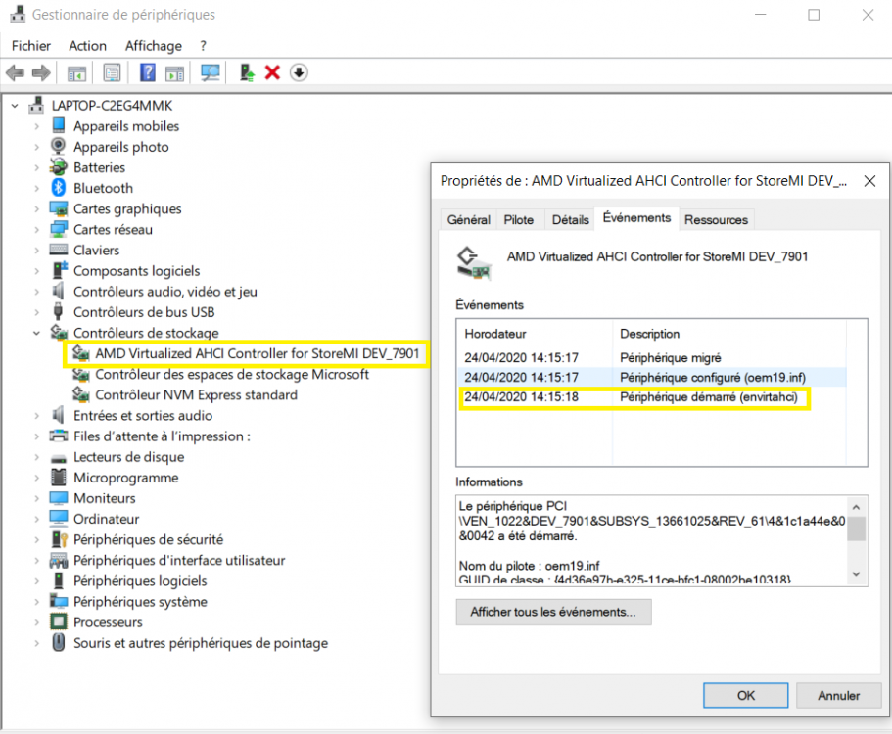This screenshot has height=734, width=892.
Task: Collapse the Contrôleurs de stockage node
Action: (x=37, y=333)
